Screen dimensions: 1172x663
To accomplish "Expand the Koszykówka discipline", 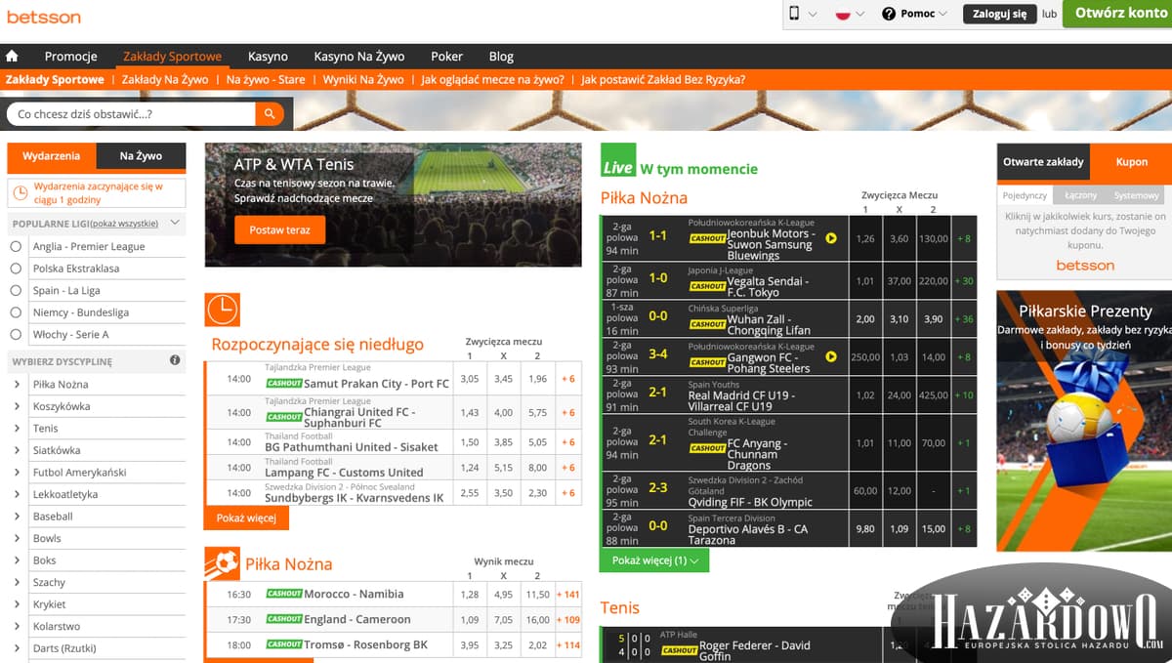I will 18,406.
